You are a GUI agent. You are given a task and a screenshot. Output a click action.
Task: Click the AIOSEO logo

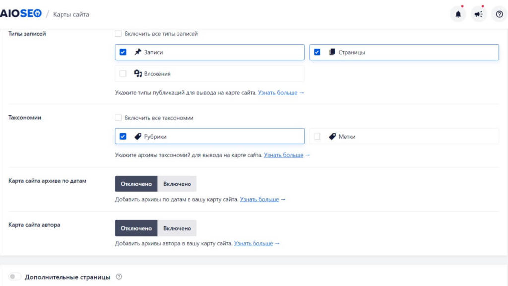[x=21, y=13]
